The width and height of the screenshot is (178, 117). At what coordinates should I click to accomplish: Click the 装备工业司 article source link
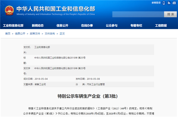coord(40,84)
